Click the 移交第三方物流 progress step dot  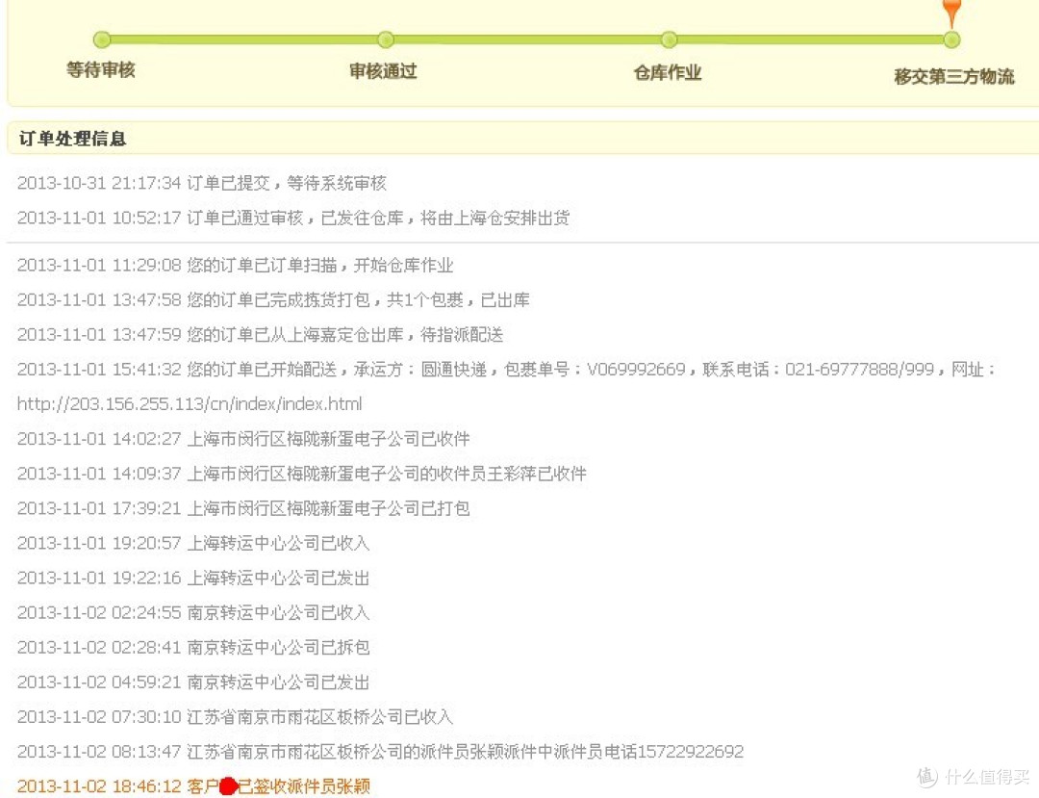(952, 39)
